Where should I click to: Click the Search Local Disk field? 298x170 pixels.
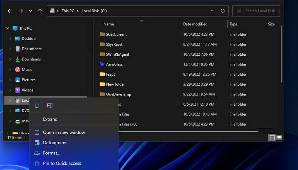pos(256,11)
